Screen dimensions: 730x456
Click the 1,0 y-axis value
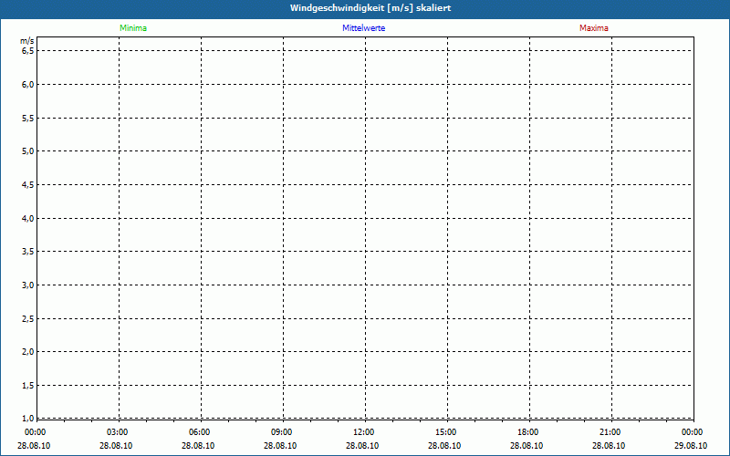28,418
